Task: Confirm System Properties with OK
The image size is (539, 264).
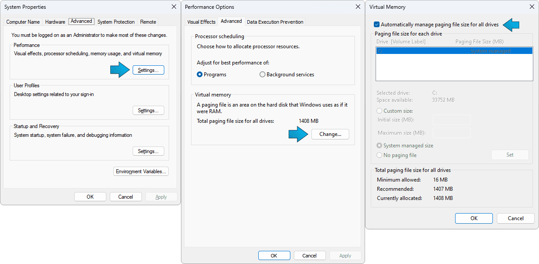Action: tap(90, 197)
